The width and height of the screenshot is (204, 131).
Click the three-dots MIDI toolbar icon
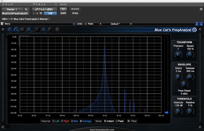click(29, 30)
